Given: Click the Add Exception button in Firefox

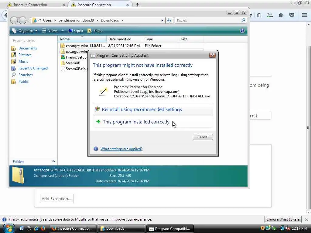Looking at the screenshot, I should (56, 199).
